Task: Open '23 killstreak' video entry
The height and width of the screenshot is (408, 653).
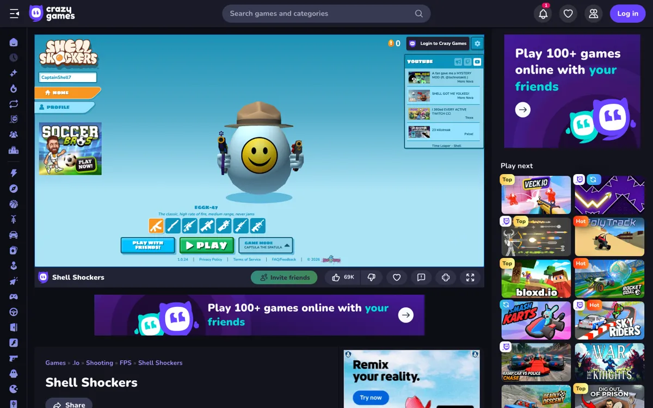Action: [443, 132]
